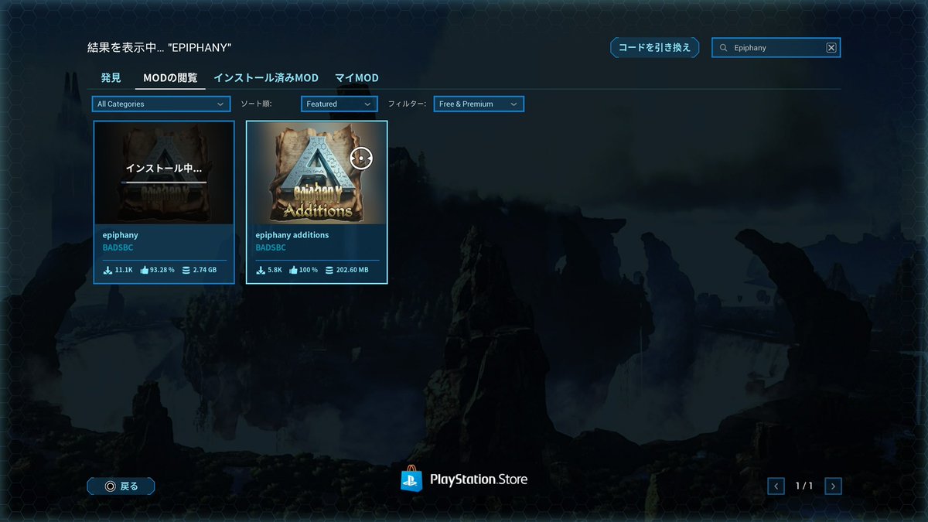Click into the Epiphany search field

click(x=776, y=48)
